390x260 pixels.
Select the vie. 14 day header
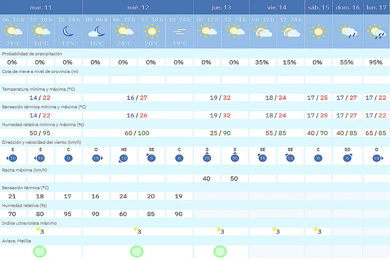[x=277, y=7]
